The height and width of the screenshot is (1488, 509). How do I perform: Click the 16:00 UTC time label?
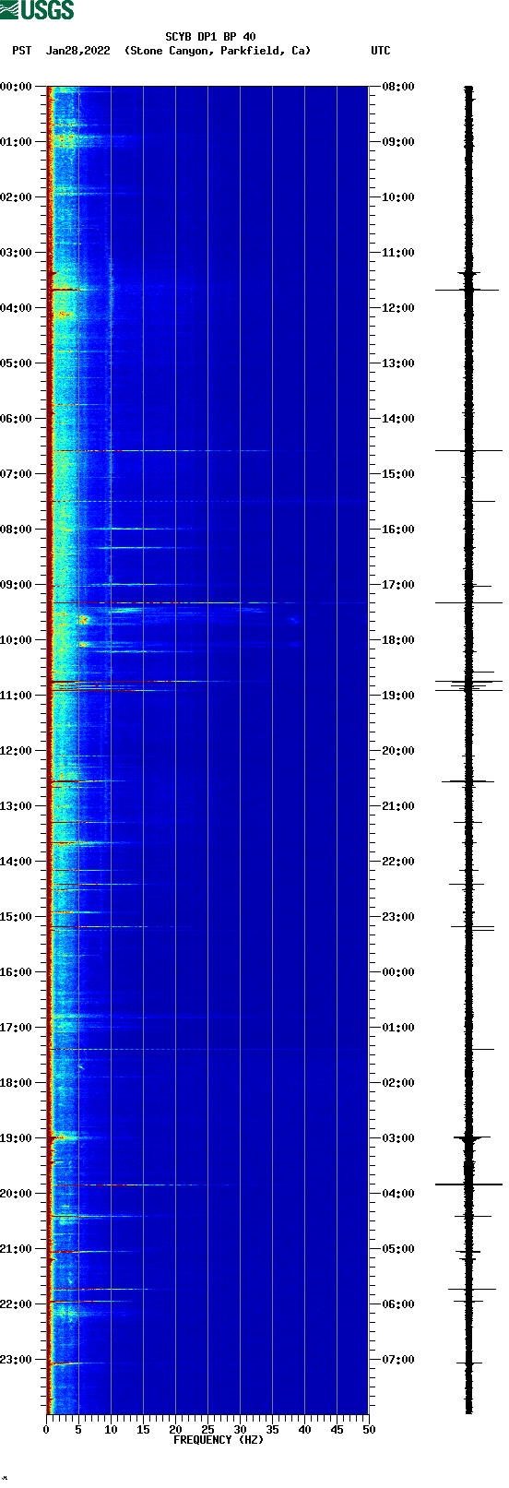tap(398, 530)
